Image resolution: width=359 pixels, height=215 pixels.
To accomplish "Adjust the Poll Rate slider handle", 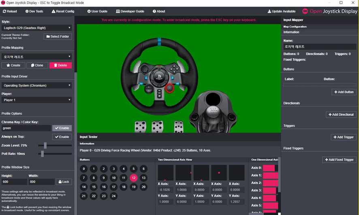I will [x=42, y=154].
